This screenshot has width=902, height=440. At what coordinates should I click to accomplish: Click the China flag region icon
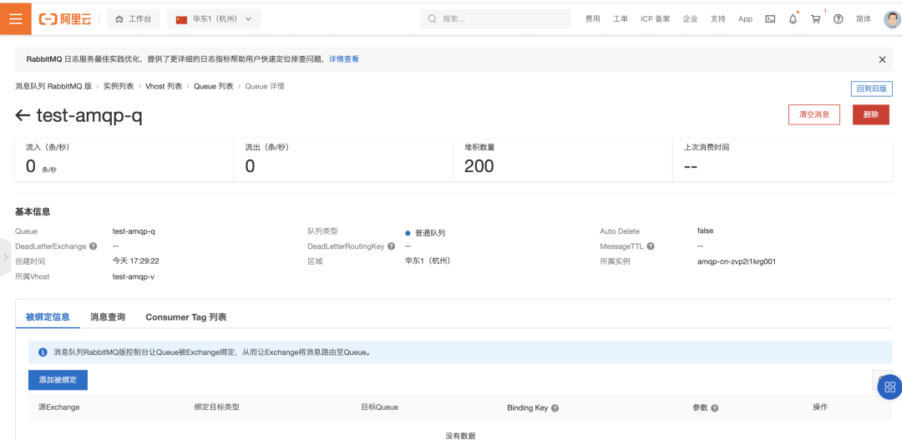tap(182, 19)
